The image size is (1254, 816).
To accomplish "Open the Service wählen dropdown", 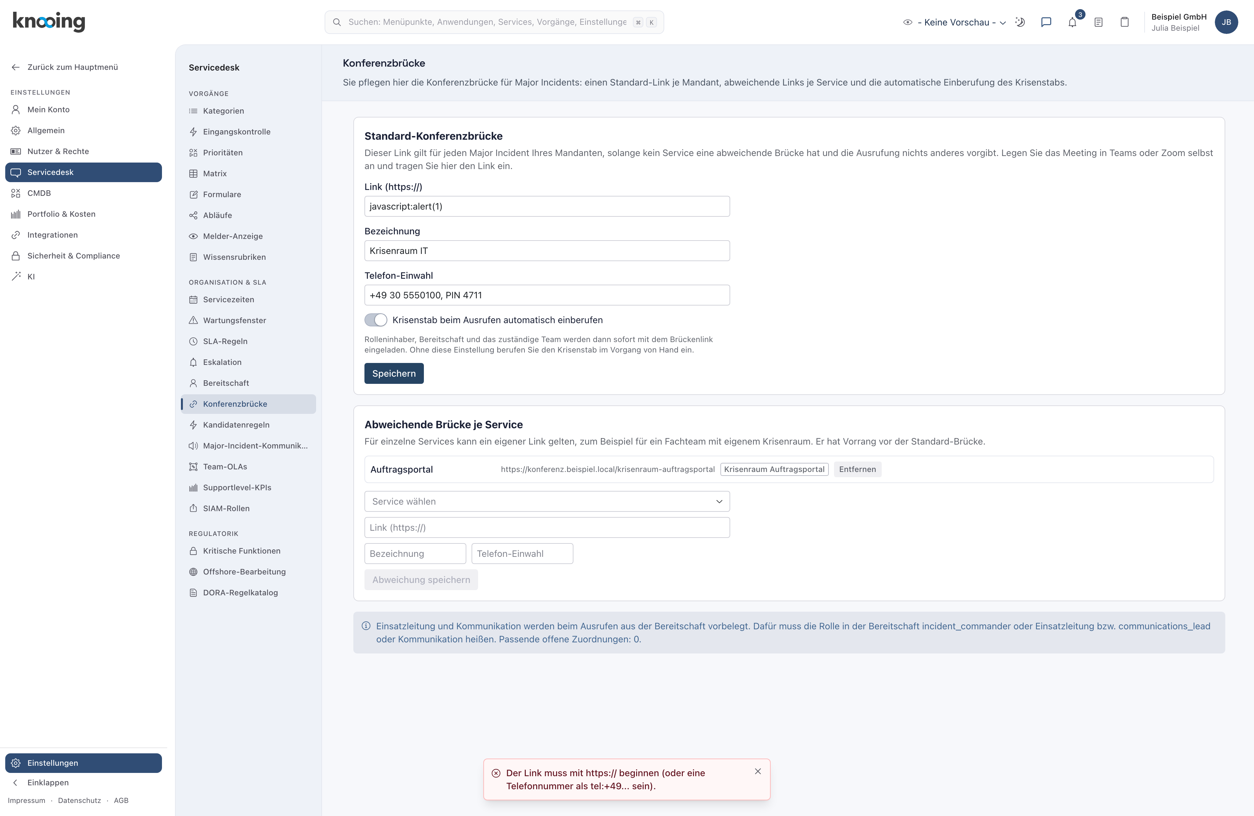I will point(547,501).
